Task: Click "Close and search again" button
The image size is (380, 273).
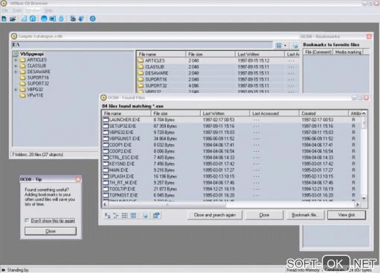Action: coord(215,215)
